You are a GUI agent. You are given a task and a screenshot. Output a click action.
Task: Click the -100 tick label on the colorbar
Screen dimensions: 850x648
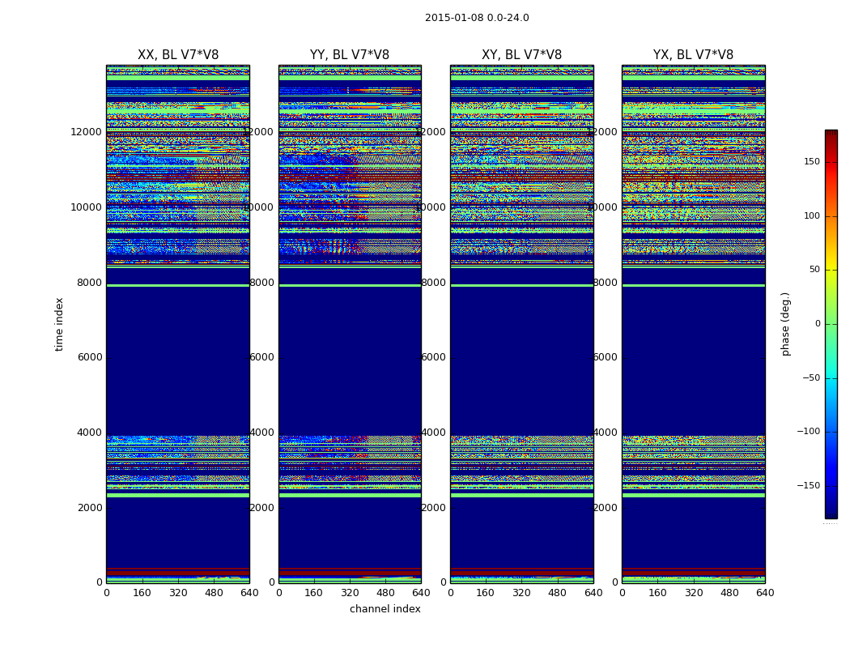click(807, 432)
